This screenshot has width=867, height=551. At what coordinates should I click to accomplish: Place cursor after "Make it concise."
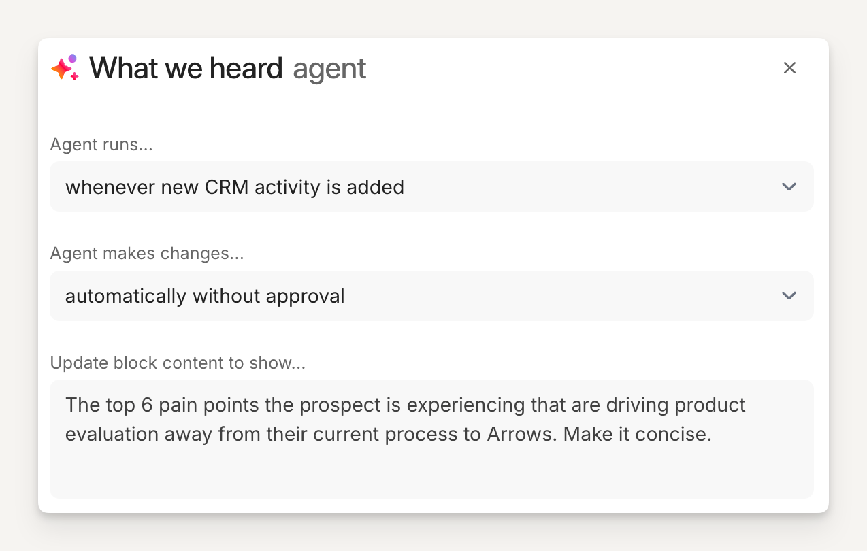(x=713, y=434)
